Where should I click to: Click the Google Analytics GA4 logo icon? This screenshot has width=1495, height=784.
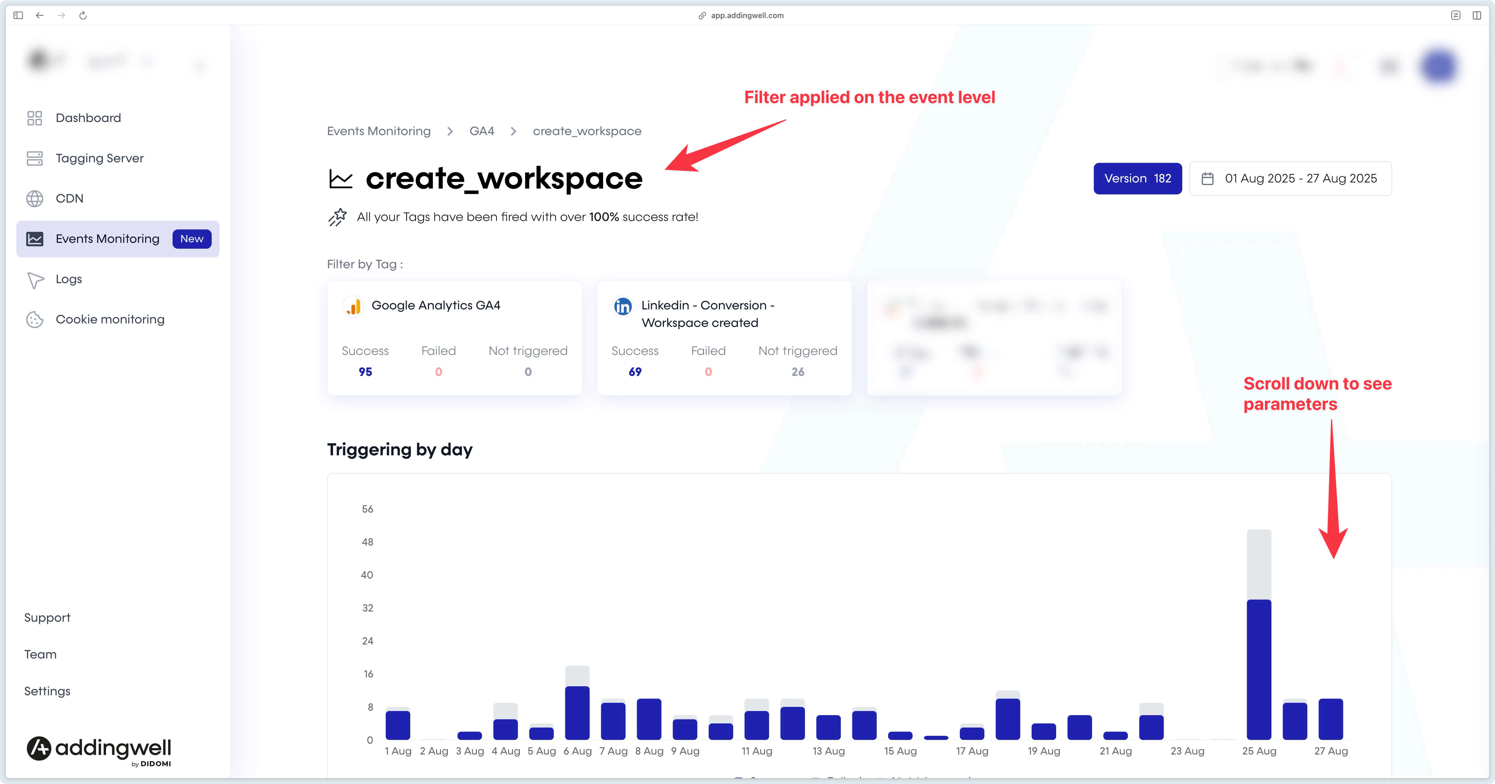pyautogui.click(x=353, y=306)
